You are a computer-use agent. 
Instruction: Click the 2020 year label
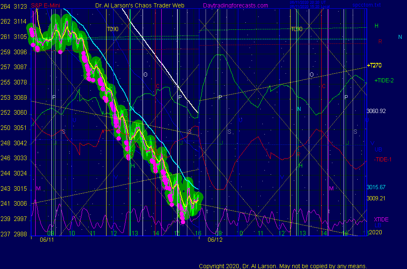pyautogui.click(x=376, y=232)
